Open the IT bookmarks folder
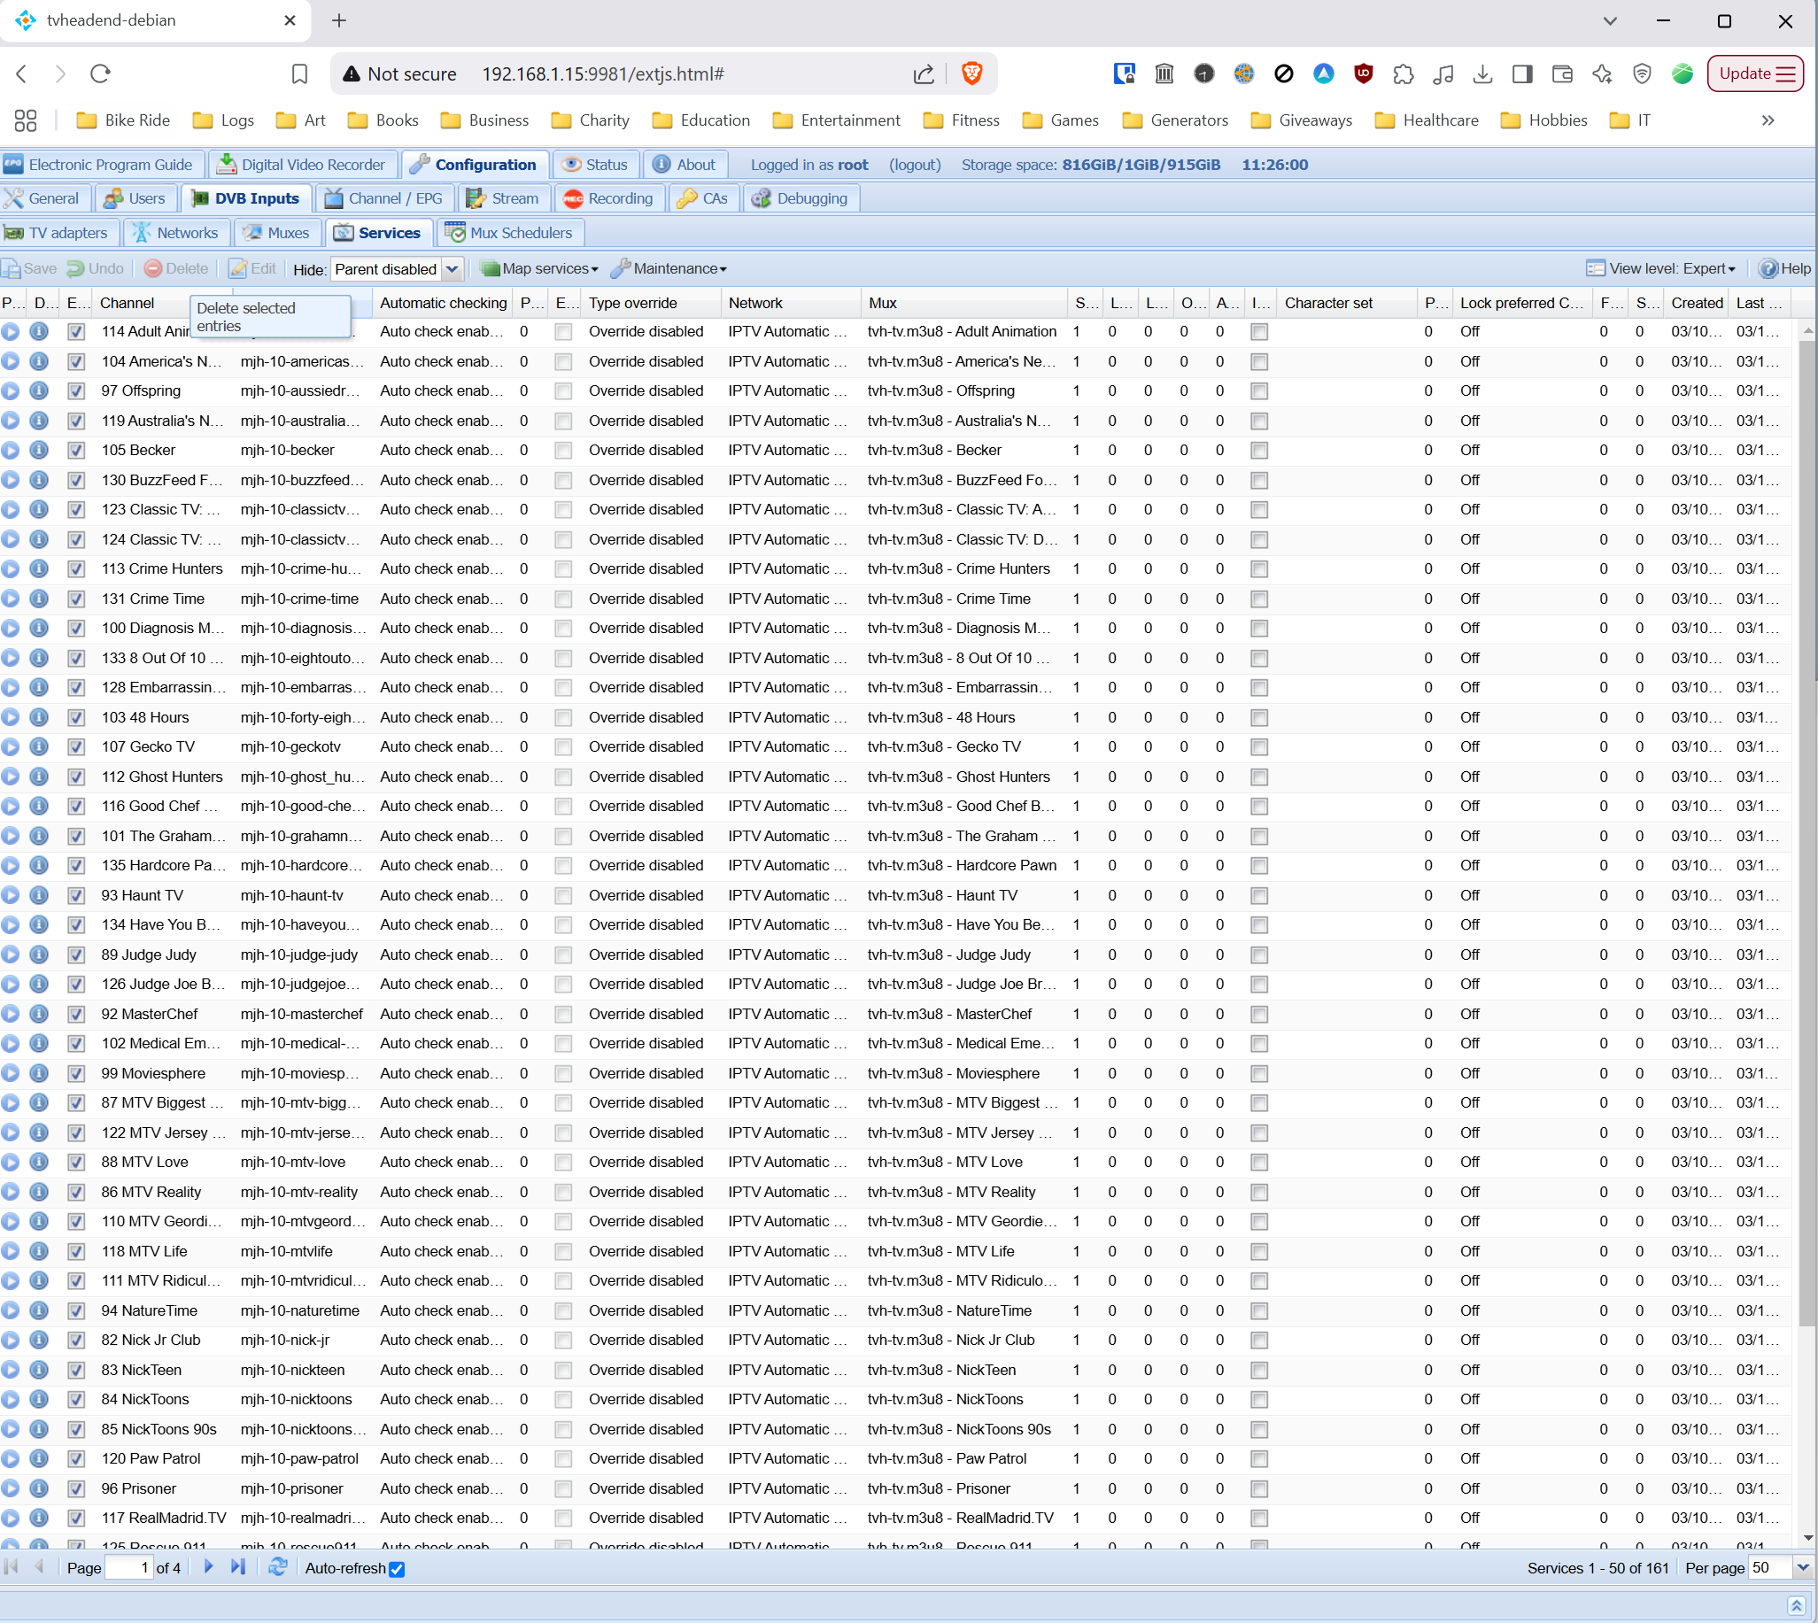Image resolution: width=1818 pixels, height=1623 pixels. point(1629,120)
